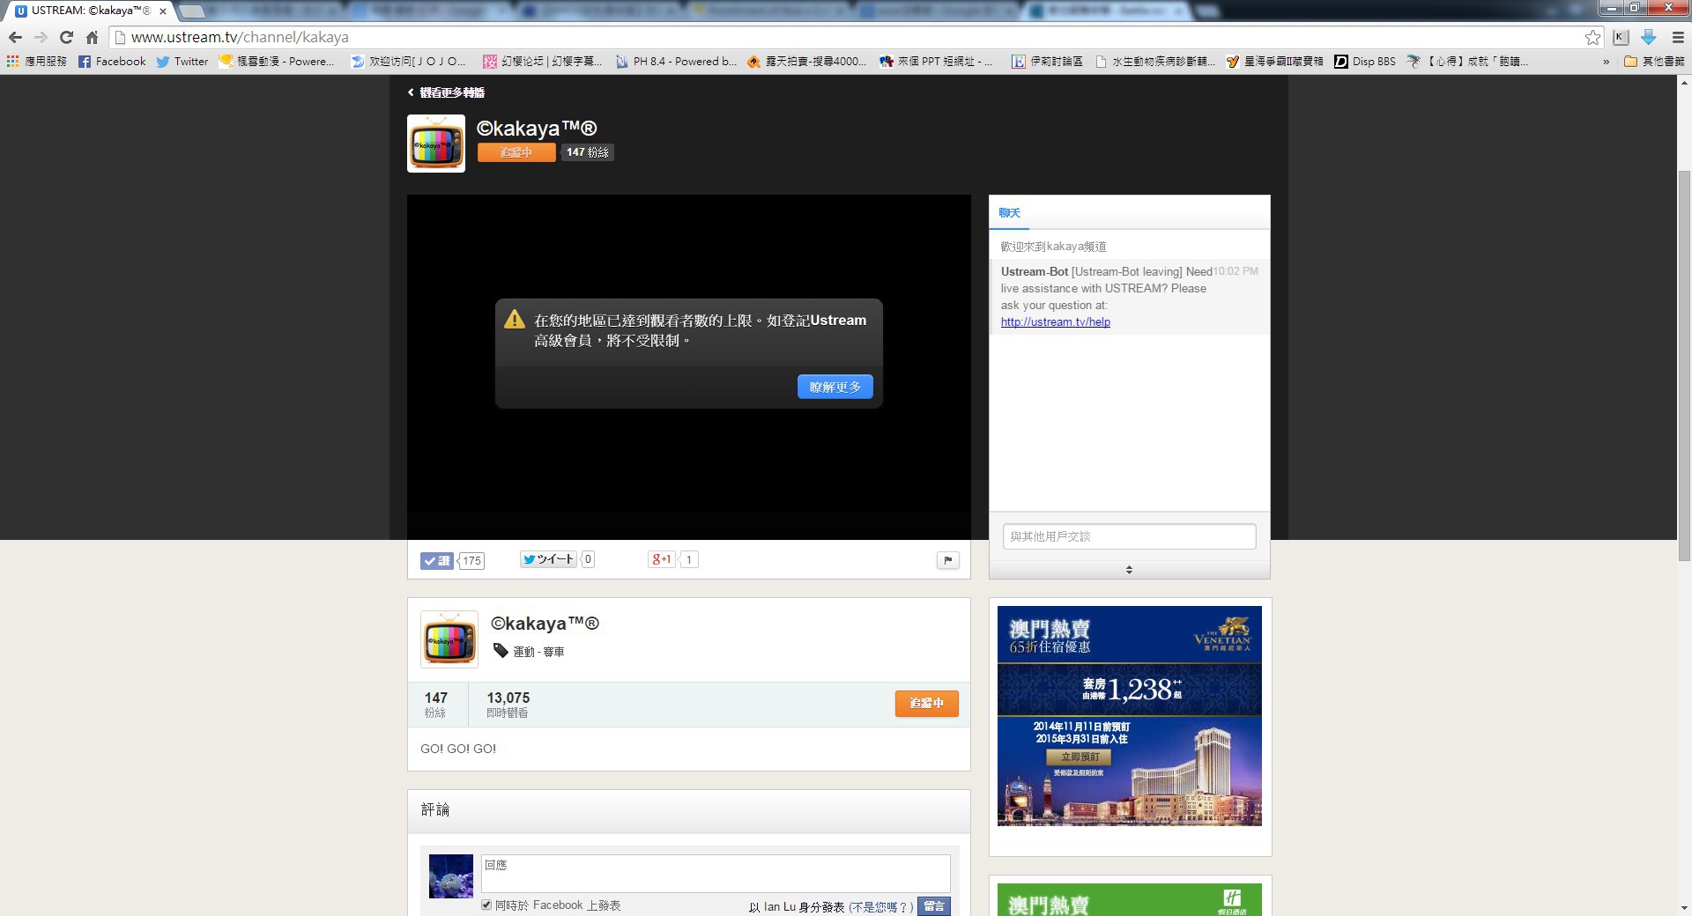Screen dimensions: 1692x916
Task: Click the comment reply text box
Action: [716, 873]
